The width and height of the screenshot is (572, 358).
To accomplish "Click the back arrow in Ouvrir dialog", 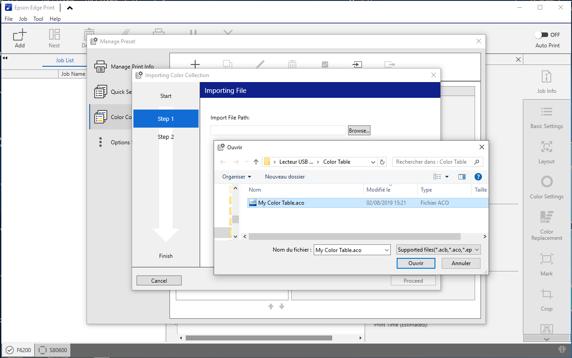I will tap(222, 162).
